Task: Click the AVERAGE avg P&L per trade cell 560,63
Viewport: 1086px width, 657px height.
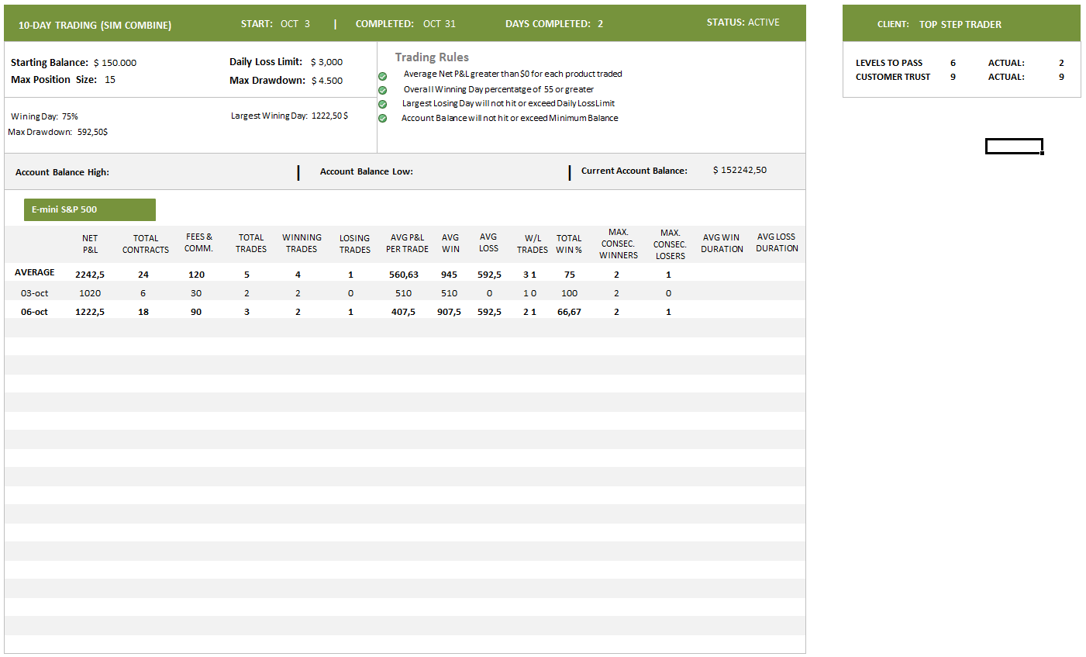Action: 404,275
